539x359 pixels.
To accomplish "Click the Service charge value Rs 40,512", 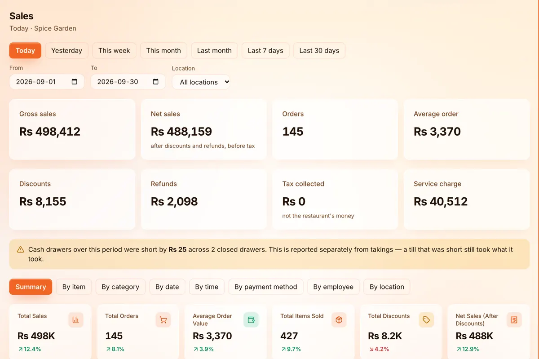I will pos(441,202).
